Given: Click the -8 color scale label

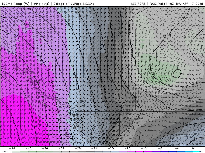Looking at the screenshot, I should coord(160,148).
